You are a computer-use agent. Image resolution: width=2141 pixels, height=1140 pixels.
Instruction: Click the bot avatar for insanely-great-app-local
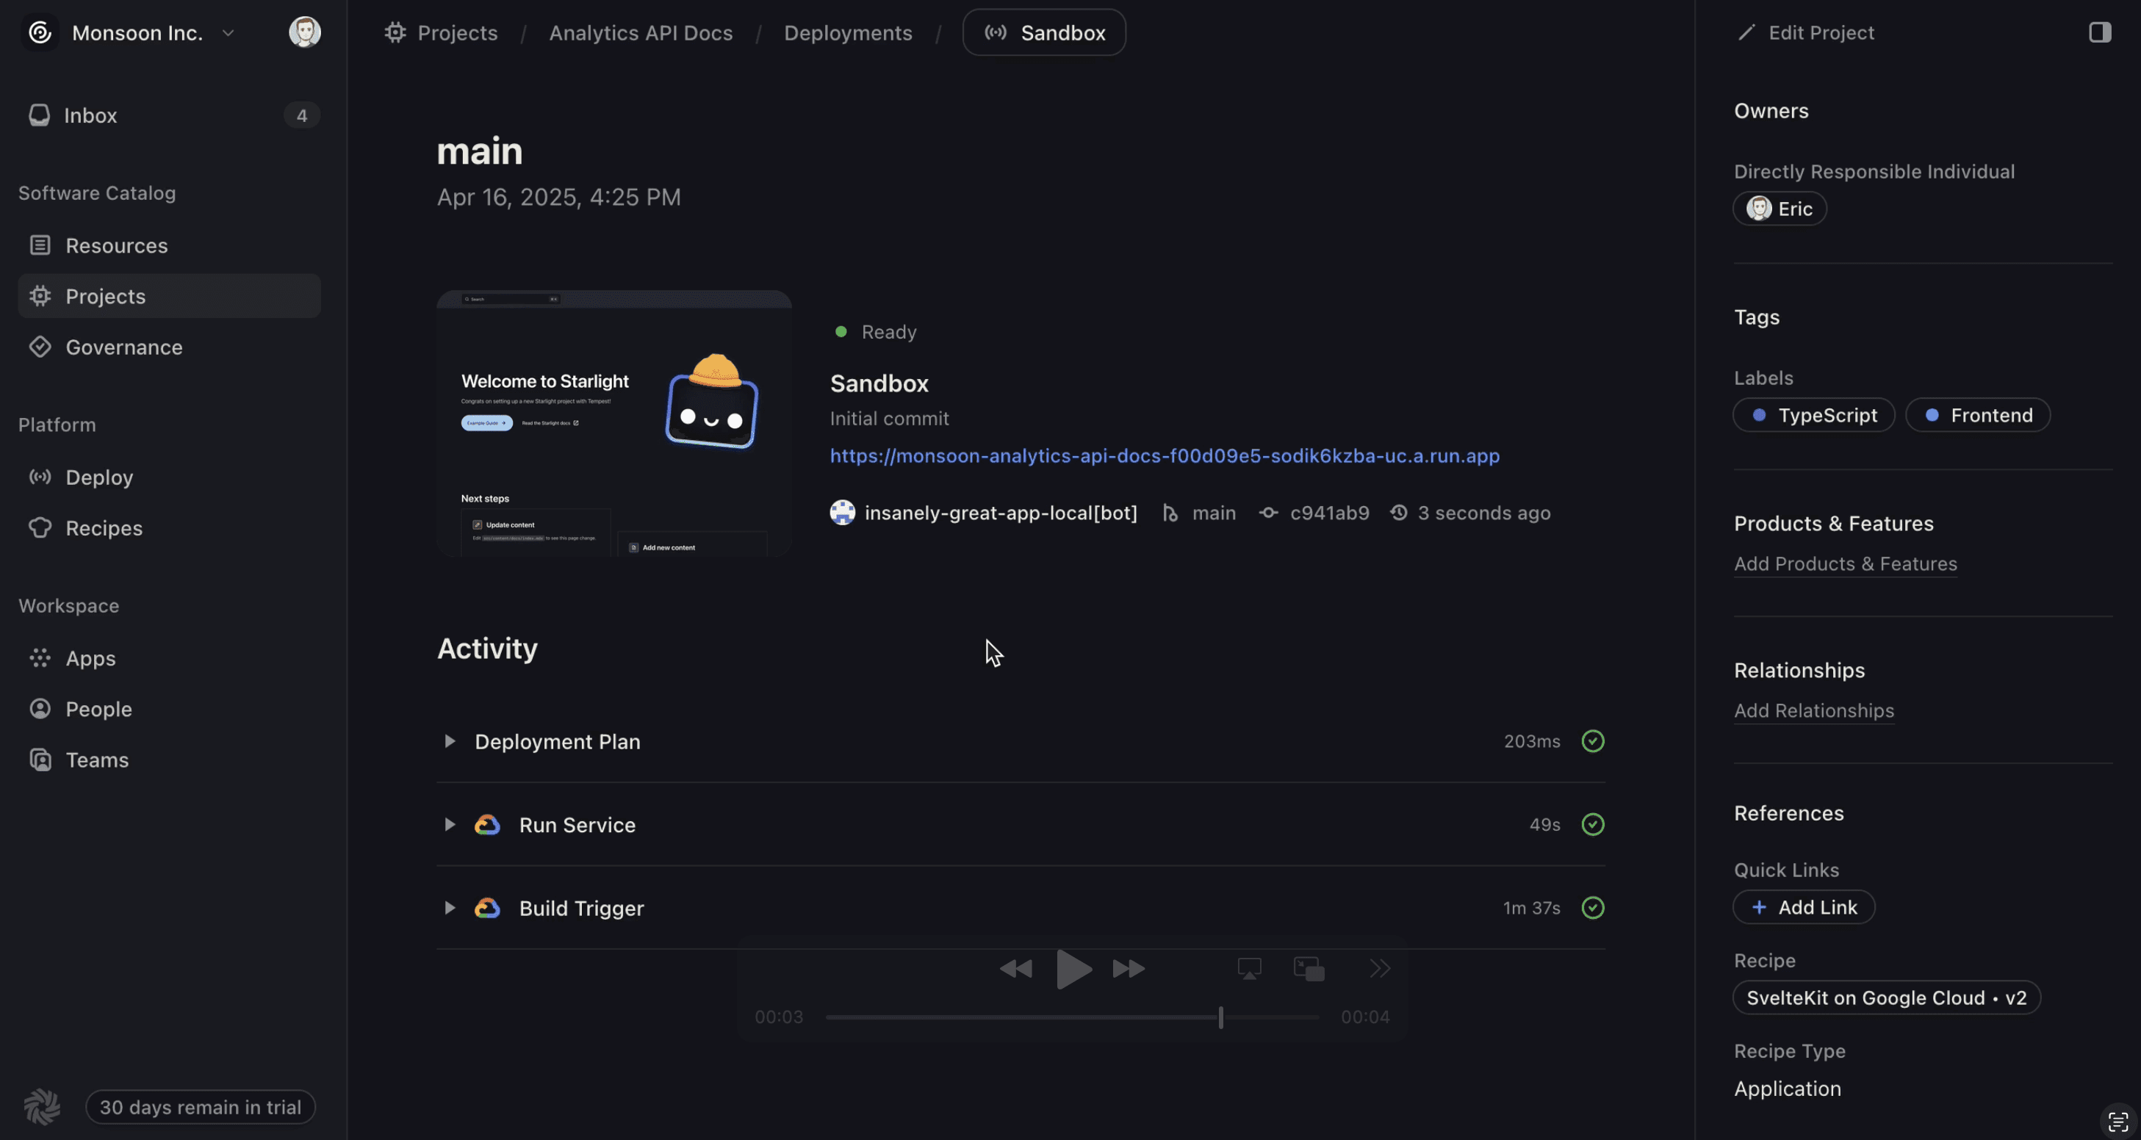point(842,513)
